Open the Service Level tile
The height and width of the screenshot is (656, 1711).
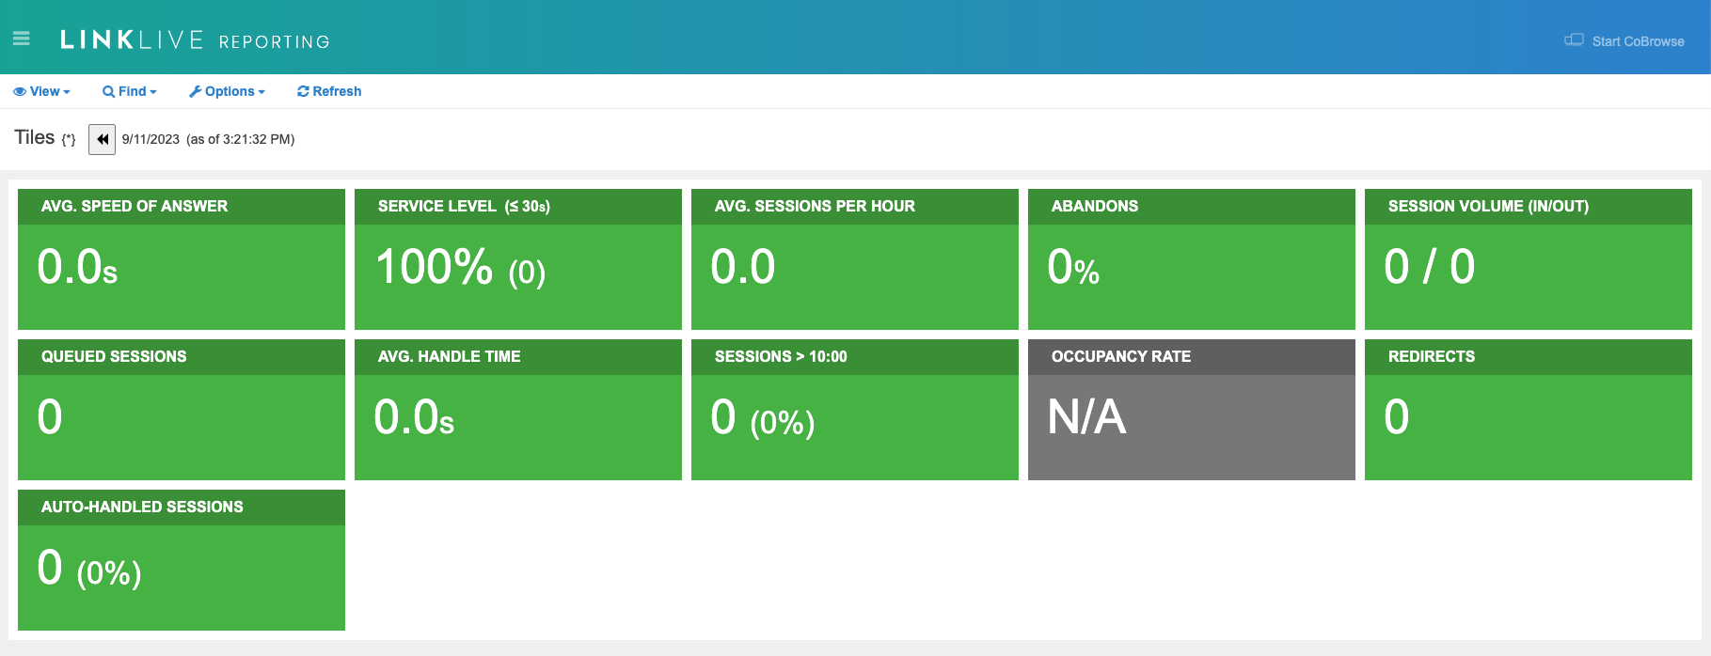pos(518,259)
